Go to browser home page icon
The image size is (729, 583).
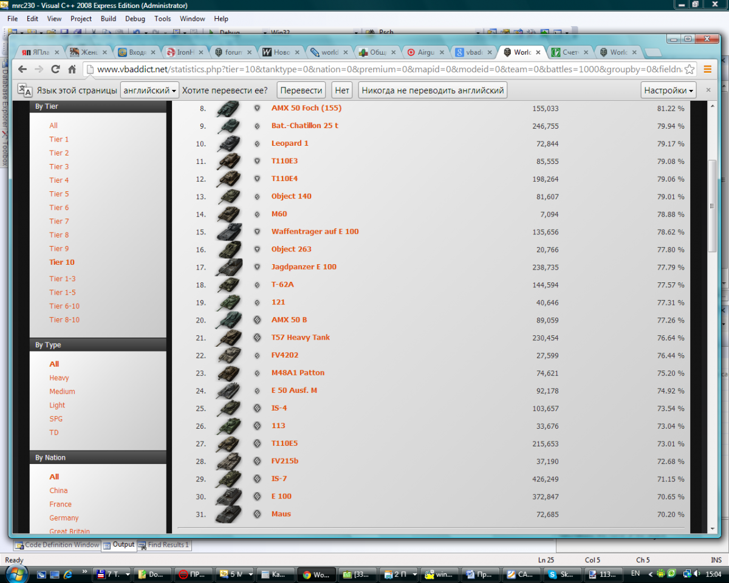tap(72, 69)
